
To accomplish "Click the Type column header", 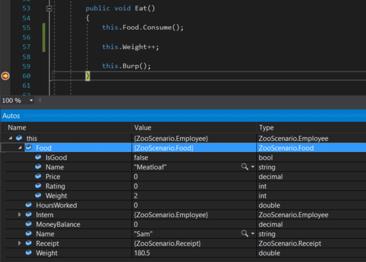I will [266, 128].
